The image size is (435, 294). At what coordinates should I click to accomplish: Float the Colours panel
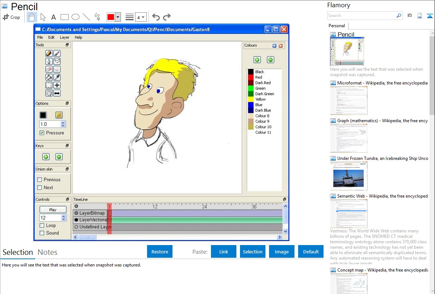pos(275,46)
